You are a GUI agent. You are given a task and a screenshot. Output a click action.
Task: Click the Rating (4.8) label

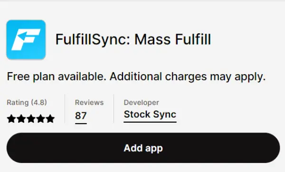pos(27,102)
